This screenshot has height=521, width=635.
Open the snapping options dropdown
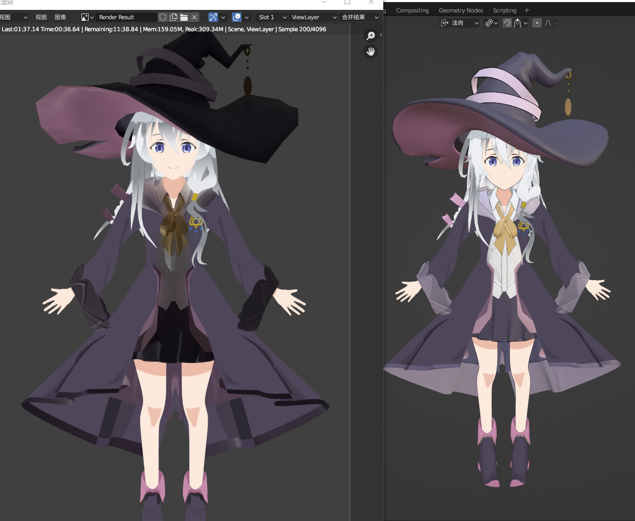(x=521, y=23)
